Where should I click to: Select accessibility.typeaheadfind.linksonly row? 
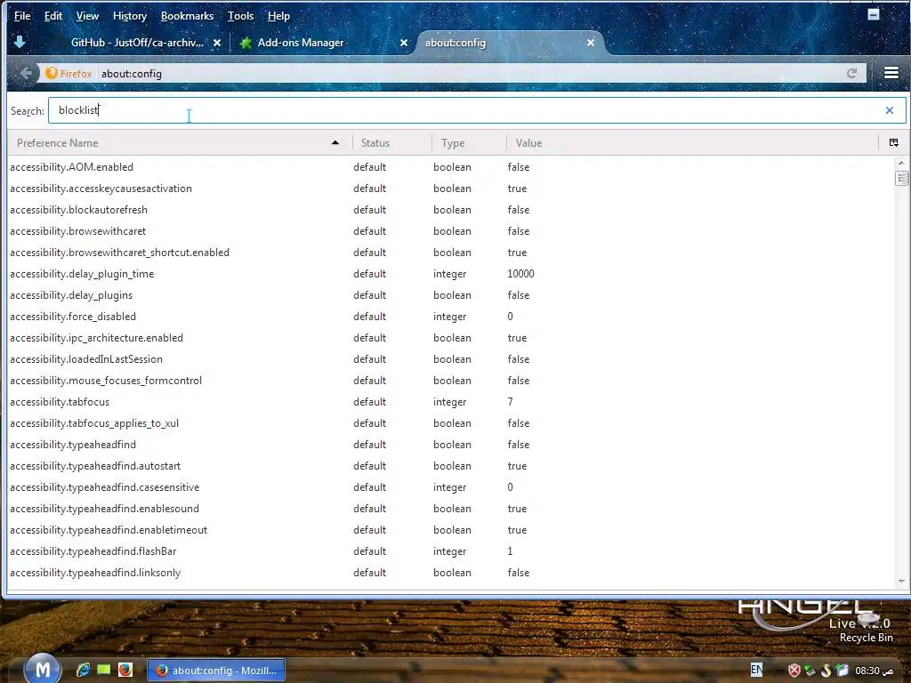pyautogui.click(x=451, y=573)
